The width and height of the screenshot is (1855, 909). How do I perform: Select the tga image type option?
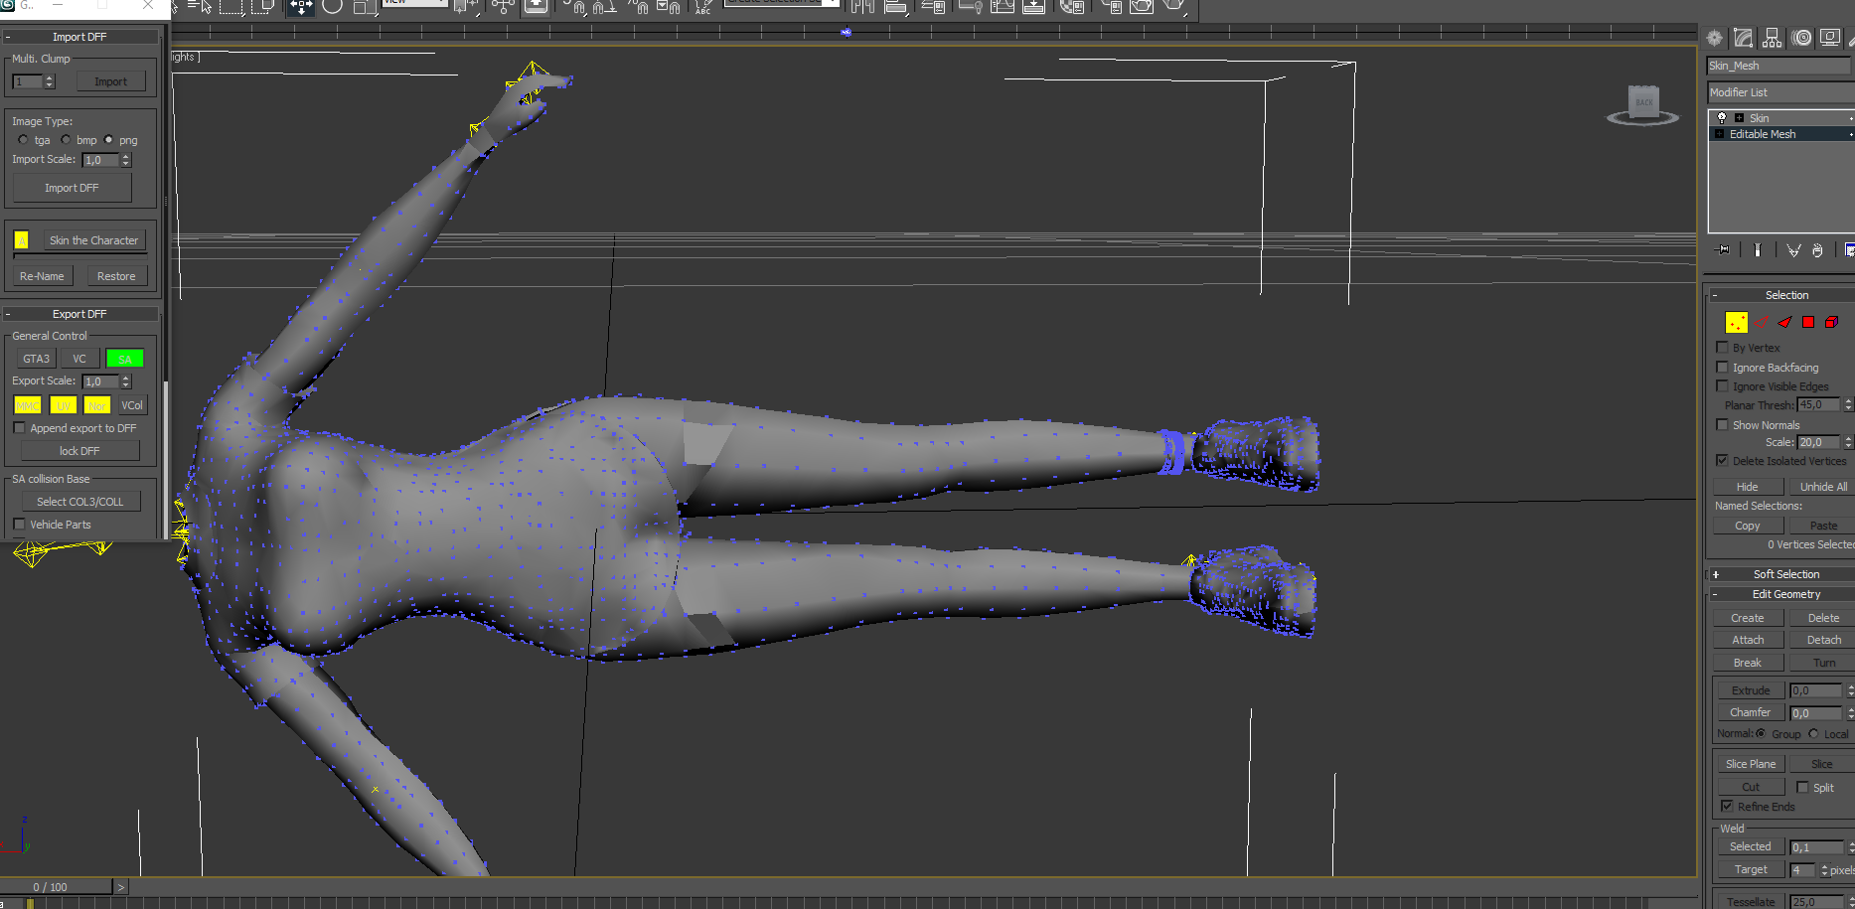[24, 140]
